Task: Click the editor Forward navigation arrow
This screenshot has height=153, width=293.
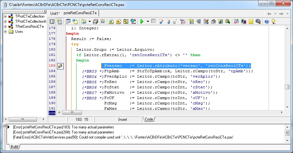Action: click(x=281, y=14)
